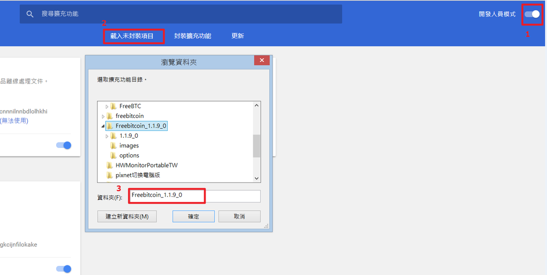The width and height of the screenshot is (547, 275).
Task: Click the folder tree scroll-down arrow
Action: (x=257, y=178)
